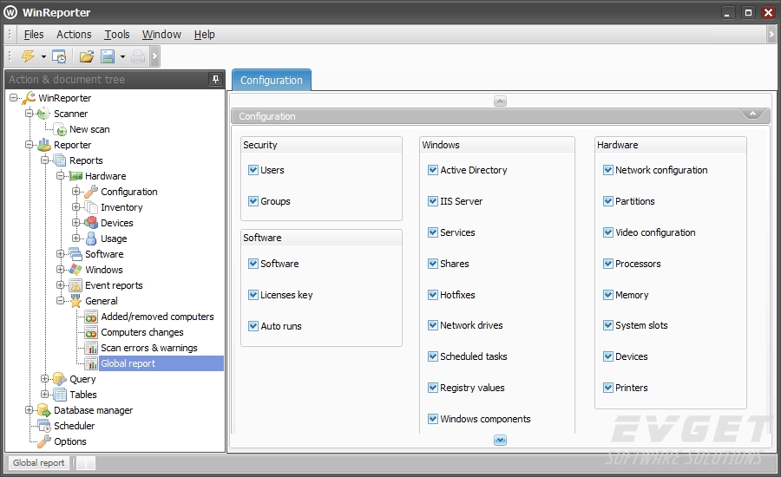Open the dropdown arrow next to save icon
781x477 pixels.
tap(122, 56)
